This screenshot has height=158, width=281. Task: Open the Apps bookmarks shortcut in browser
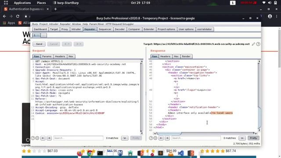point(9,23)
